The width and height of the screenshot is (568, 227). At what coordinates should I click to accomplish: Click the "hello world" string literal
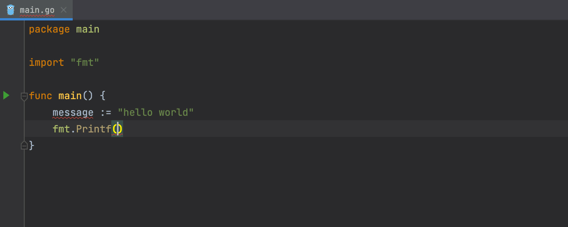pyautogui.click(x=156, y=112)
